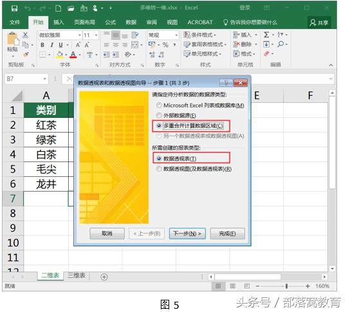Click the New document icon in title bar
The width and height of the screenshot is (348, 312).
pyautogui.click(x=58, y=8)
